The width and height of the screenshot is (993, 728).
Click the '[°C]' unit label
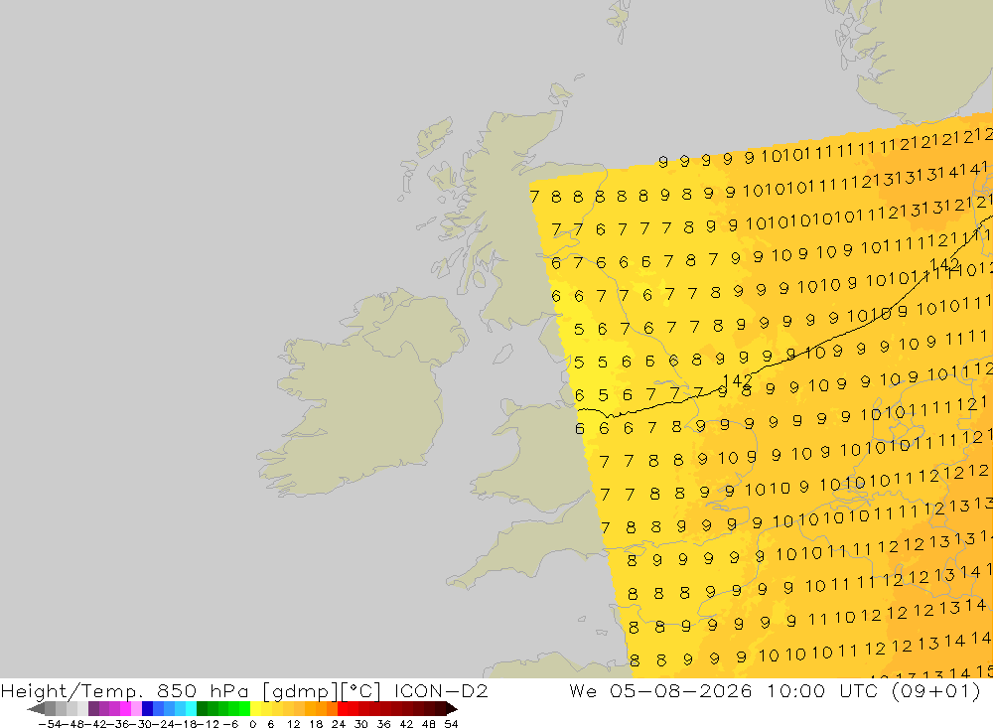361,690
